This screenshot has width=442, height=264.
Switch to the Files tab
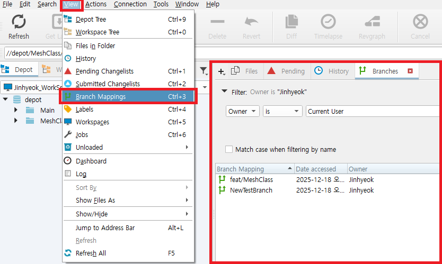(x=245, y=71)
